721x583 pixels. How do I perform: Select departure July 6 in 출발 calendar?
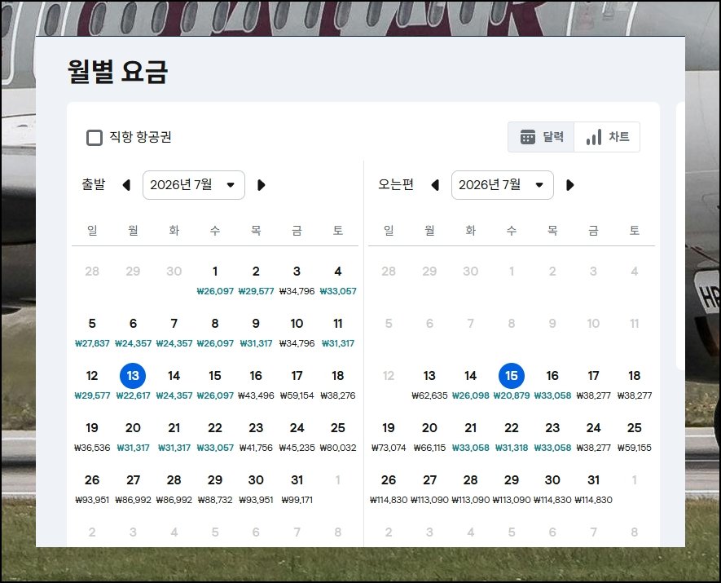point(133,332)
